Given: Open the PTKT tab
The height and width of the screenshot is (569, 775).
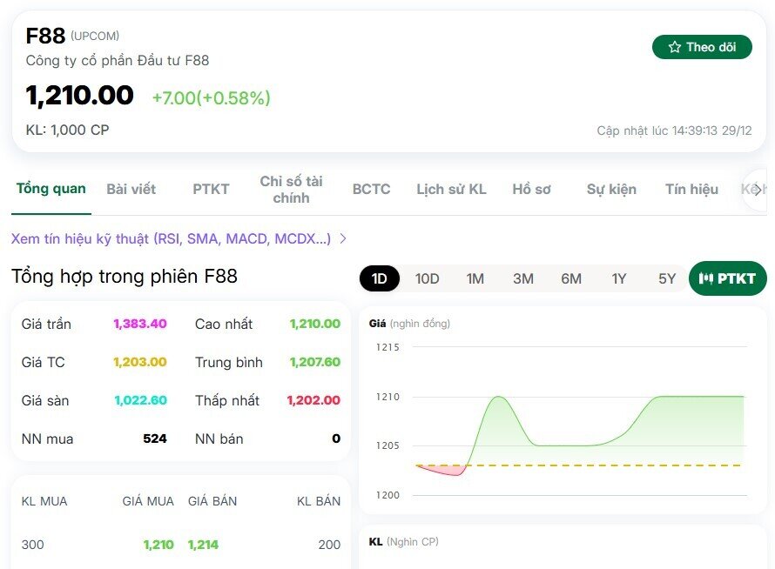Looking at the screenshot, I should (x=211, y=189).
